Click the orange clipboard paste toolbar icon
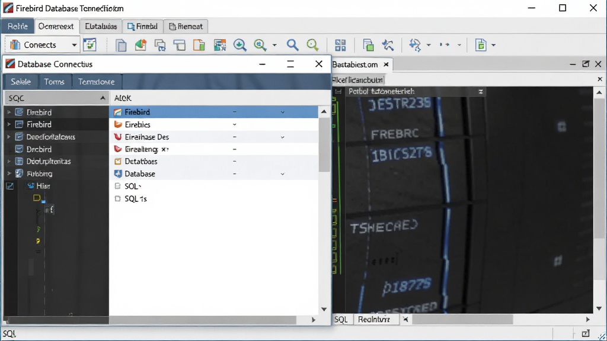Viewport: 607px width, 341px height. click(x=199, y=45)
